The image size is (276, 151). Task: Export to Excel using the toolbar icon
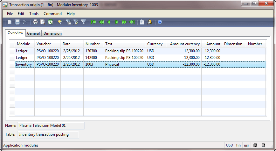point(51,22)
